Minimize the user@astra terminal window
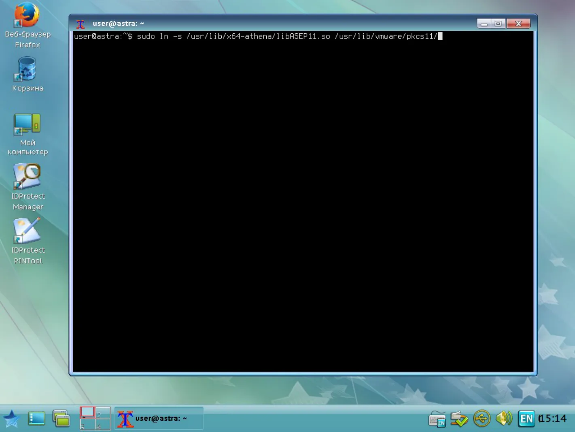575x432 pixels. pyautogui.click(x=484, y=24)
